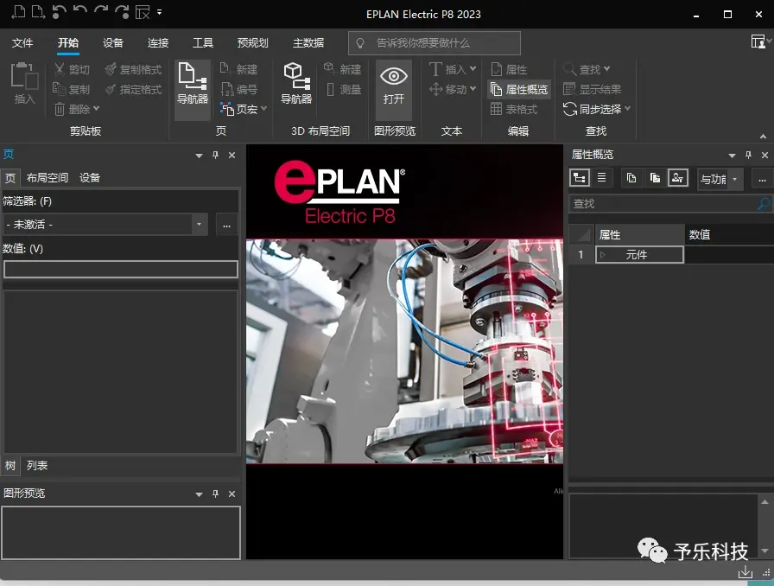Click the 编号 page numbering icon
The image size is (774, 586).
[226, 89]
